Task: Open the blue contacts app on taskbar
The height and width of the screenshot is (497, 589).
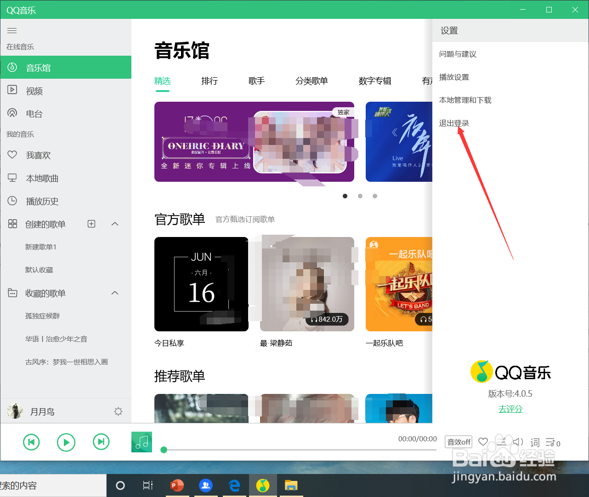Action: (206, 485)
